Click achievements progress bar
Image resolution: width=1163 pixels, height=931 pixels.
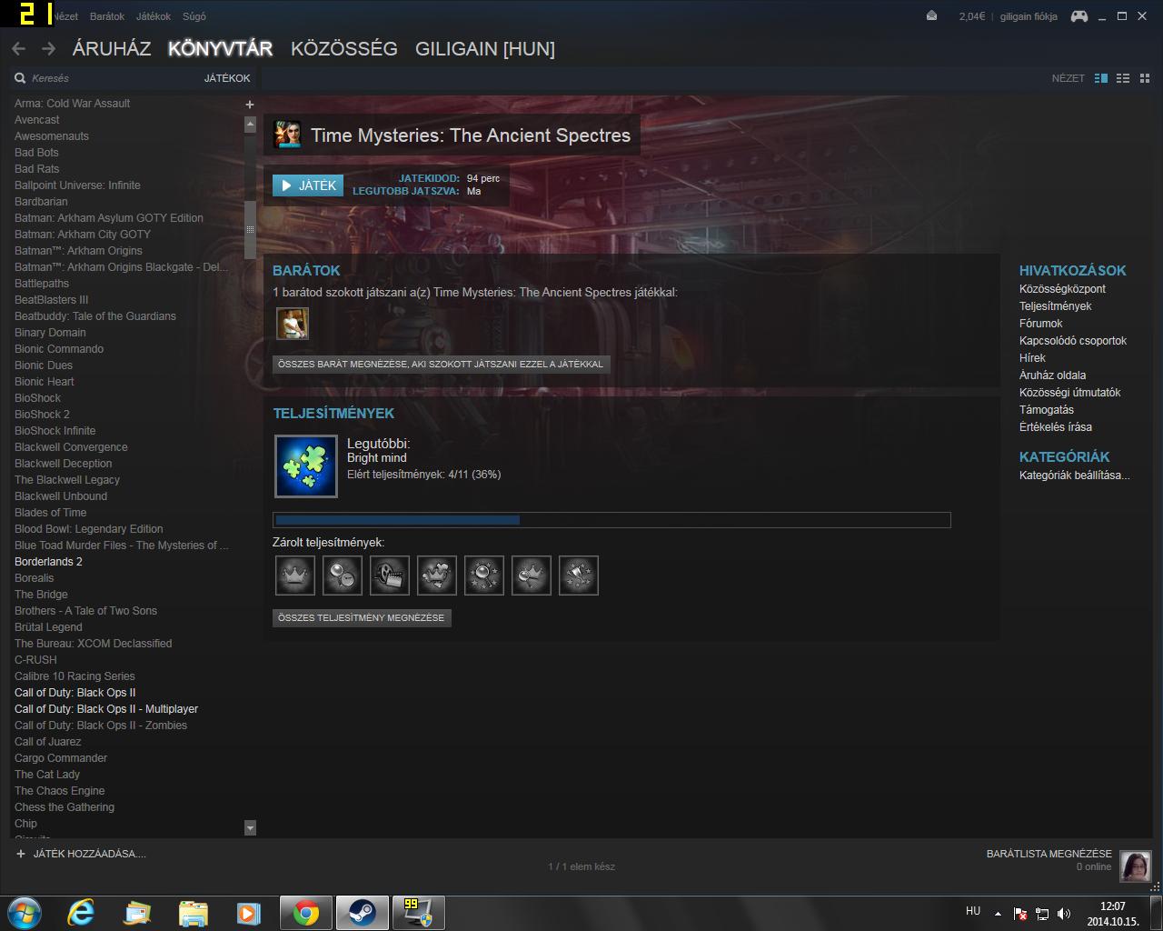coord(611,520)
